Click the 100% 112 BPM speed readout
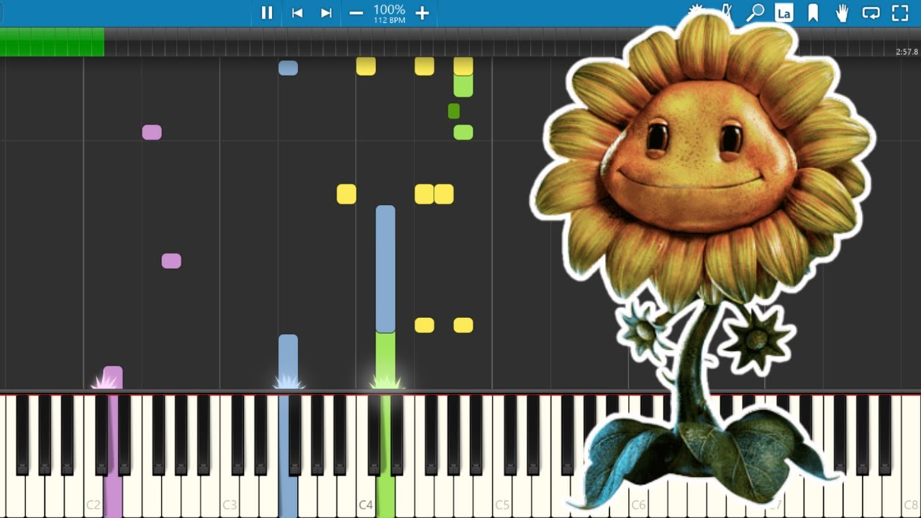 coord(389,13)
